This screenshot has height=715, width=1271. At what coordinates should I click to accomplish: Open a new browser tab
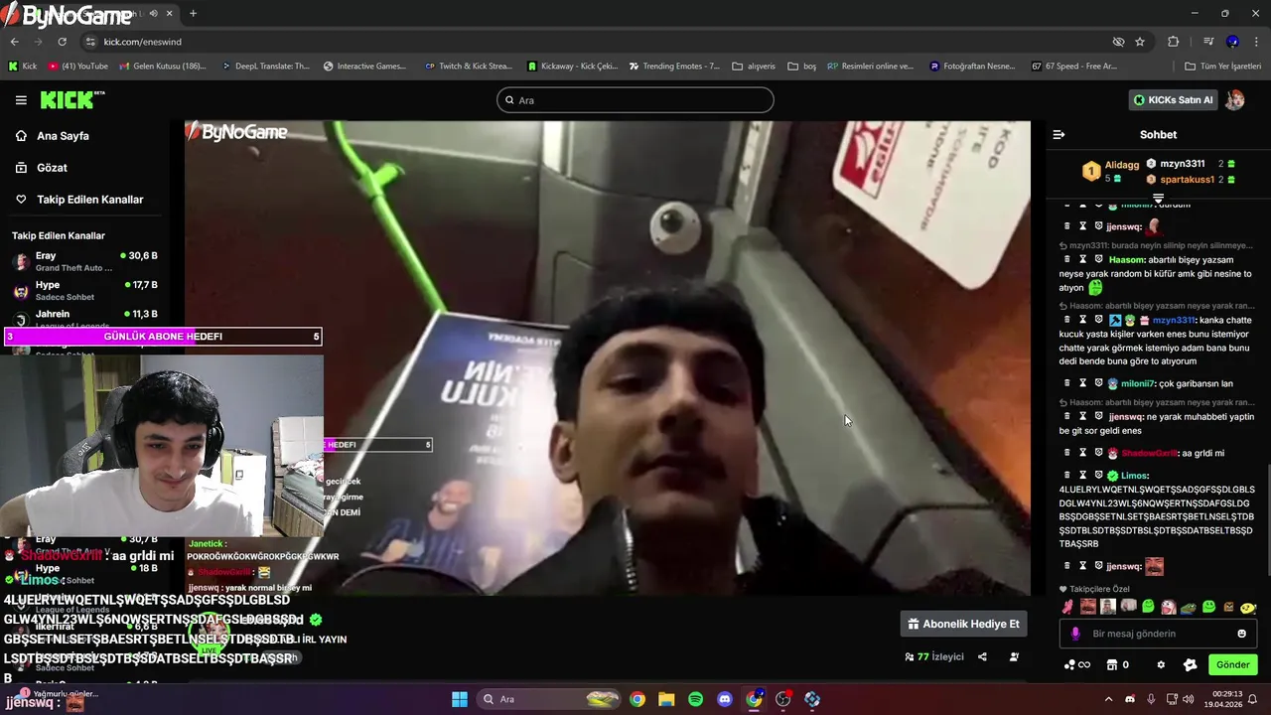(193, 13)
